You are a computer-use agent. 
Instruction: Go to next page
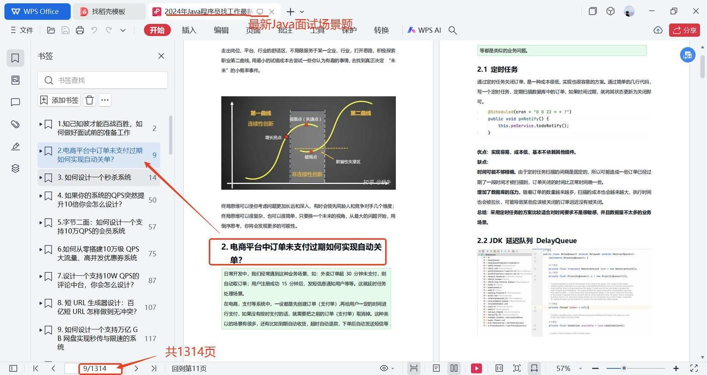(136, 368)
